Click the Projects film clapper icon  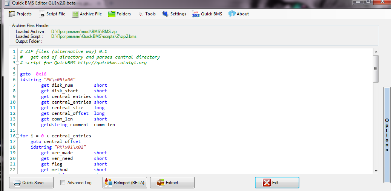(x=12, y=14)
